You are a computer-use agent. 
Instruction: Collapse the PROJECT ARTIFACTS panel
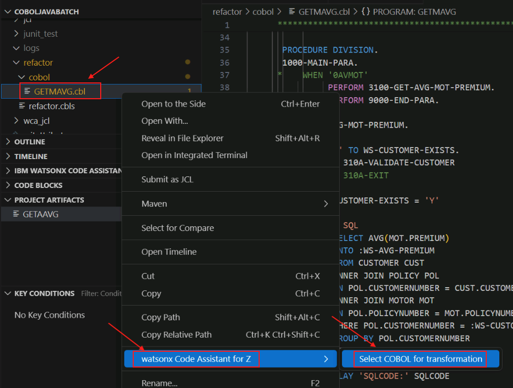click(x=8, y=200)
